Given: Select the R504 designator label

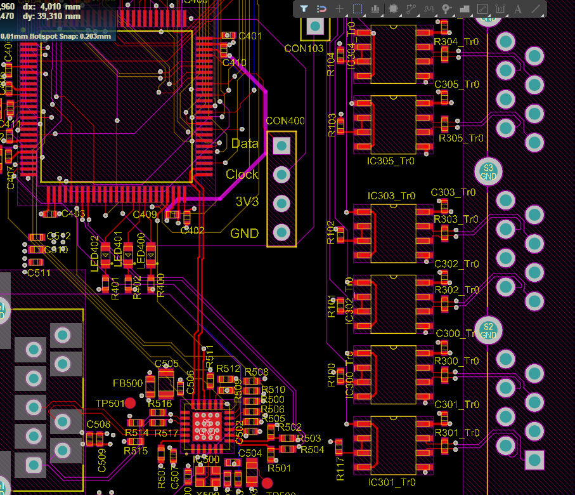Looking at the screenshot, I should [313, 450].
